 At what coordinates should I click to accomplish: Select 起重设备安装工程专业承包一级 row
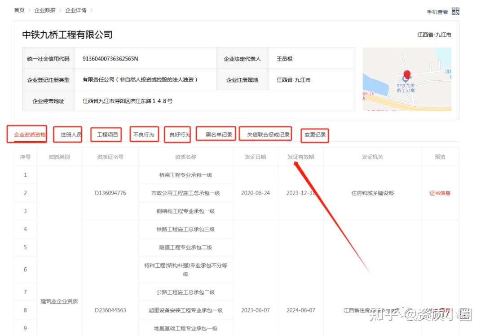point(185,310)
